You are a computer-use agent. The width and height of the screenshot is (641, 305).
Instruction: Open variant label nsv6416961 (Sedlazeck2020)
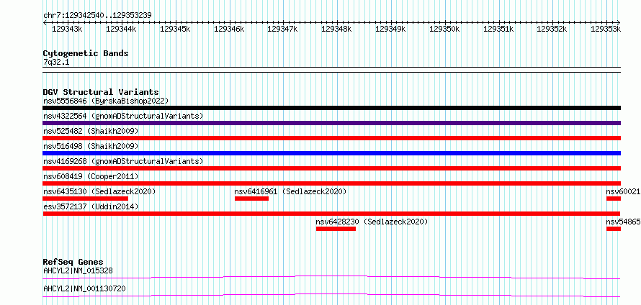point(291,191)
